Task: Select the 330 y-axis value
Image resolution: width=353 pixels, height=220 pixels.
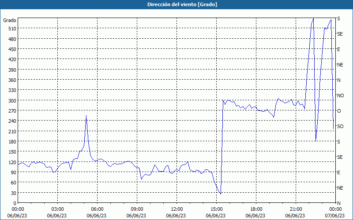Action: [12, 90]
